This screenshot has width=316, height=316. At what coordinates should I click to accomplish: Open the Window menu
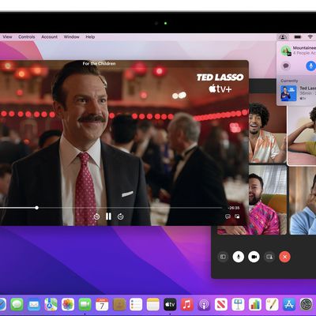(x=71, y=37)
